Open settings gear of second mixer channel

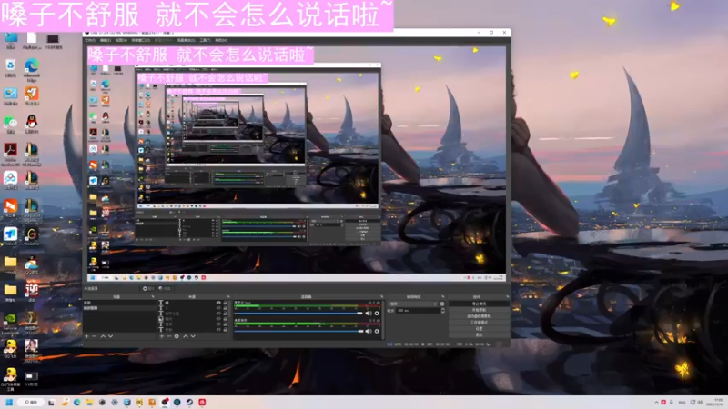[377, 331]
